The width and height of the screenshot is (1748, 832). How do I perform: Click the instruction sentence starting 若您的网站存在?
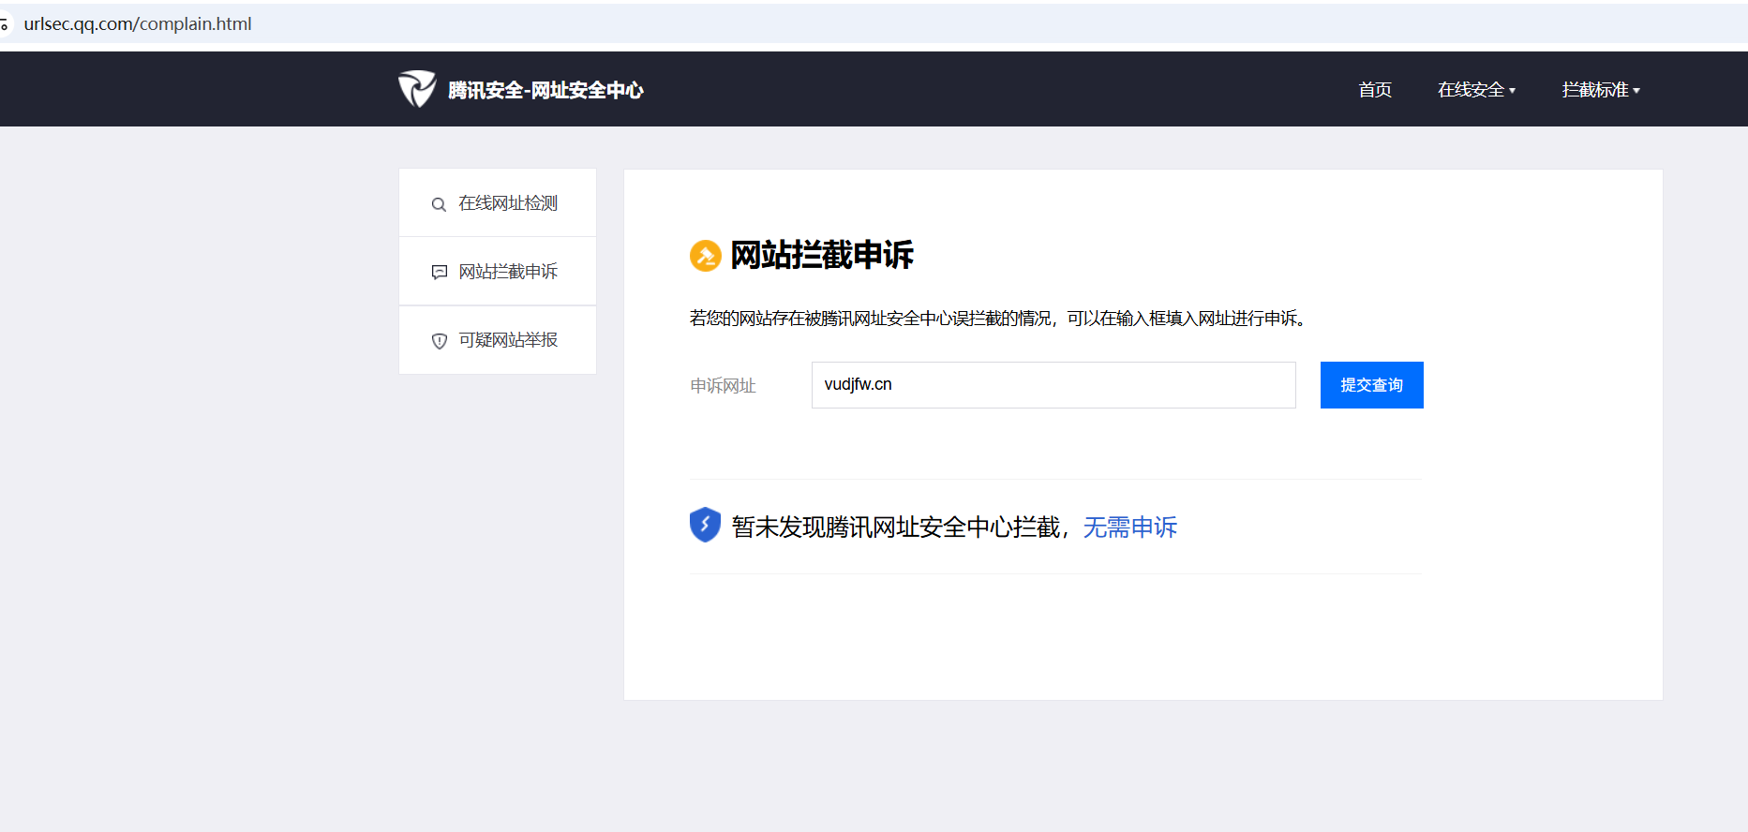point(998,319)
